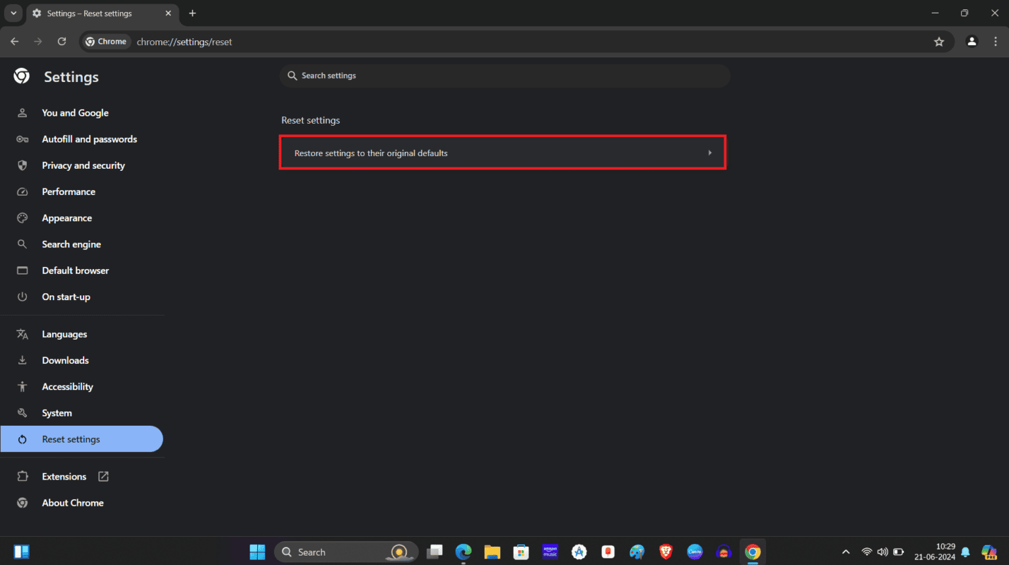Show hidden icons in system tray
Viewport: 1009px width, 565px height.
pyautogui.click(x=846, y=552)
